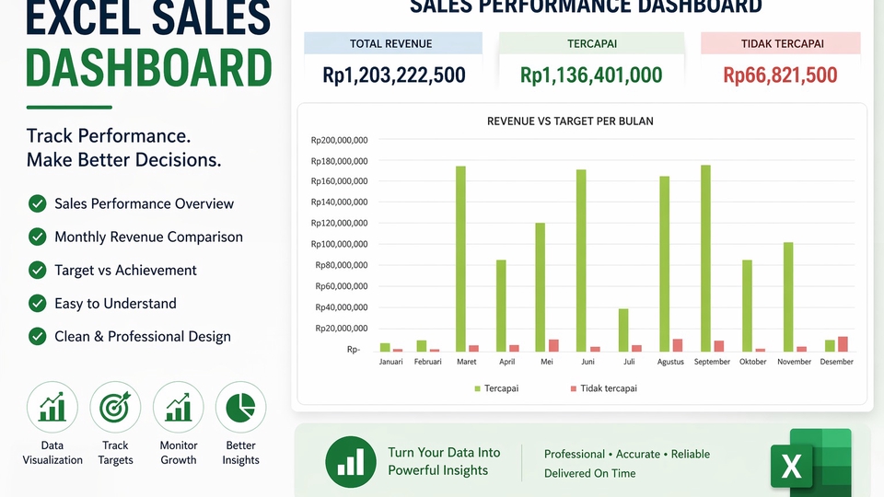Select the Tidak Tercapai card header
The width and height of the screenshot is (884, 497).
pyautogui.click(x=781, y=43)
